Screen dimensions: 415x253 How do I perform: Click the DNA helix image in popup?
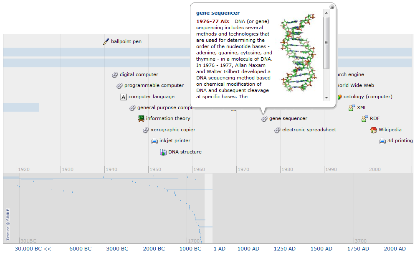[x=299, y=53]
